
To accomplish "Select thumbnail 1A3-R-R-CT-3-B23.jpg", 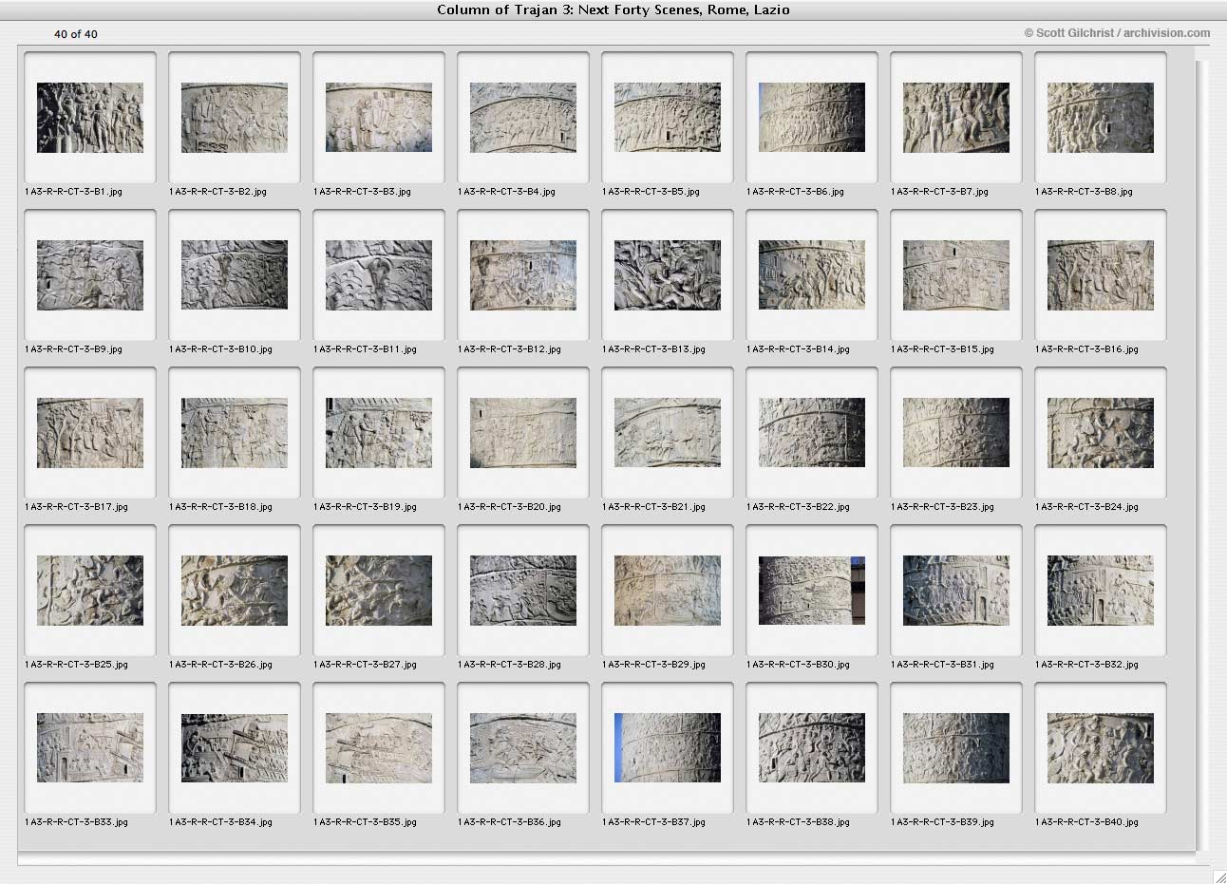I will click(956, 433).
